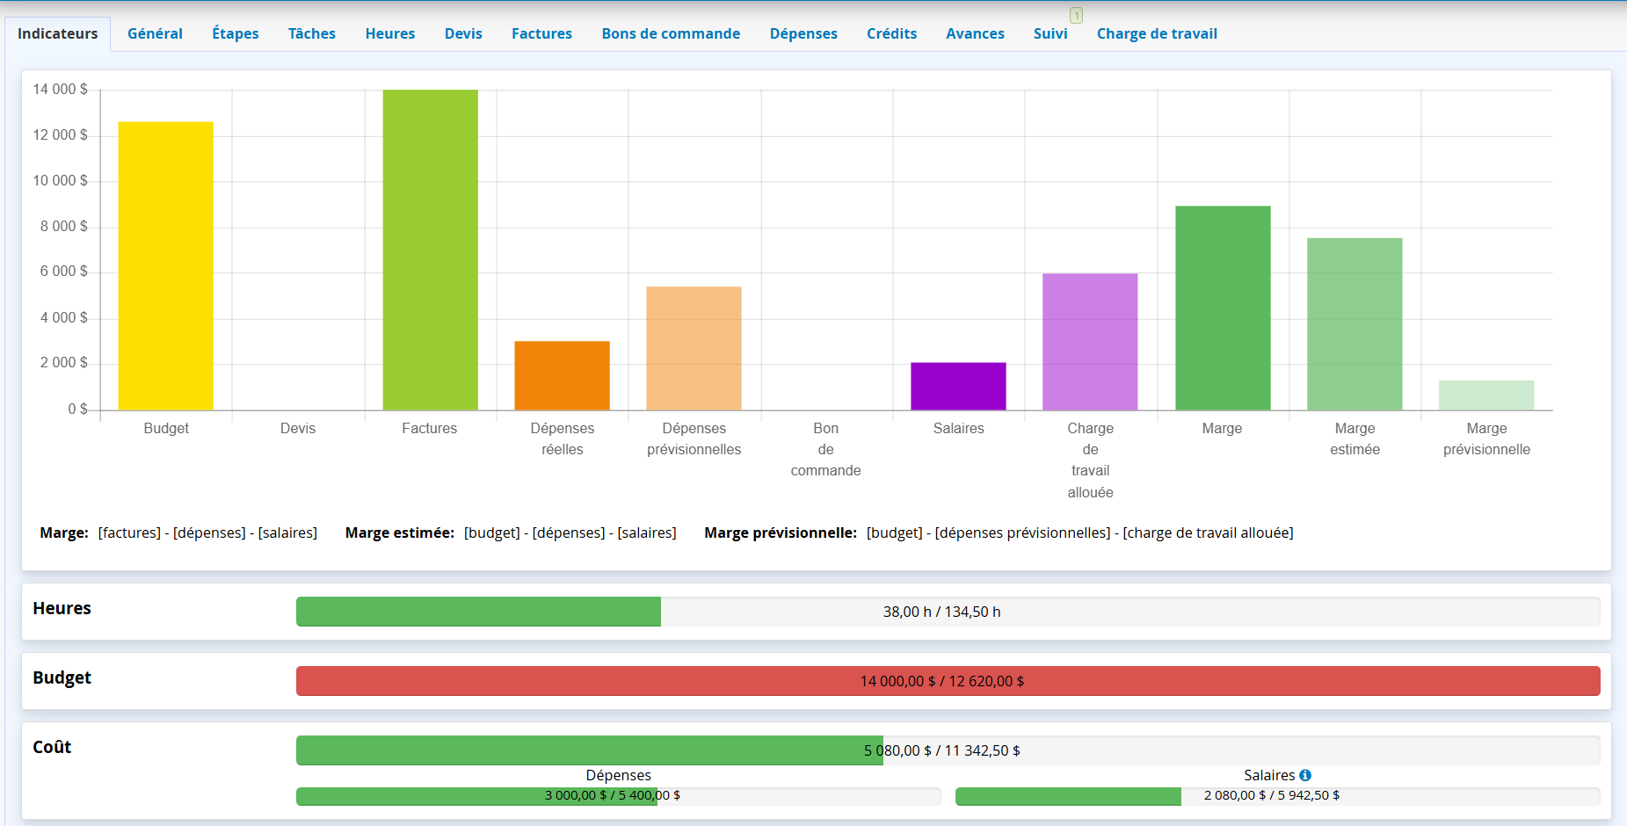Click the green Factures bar in chart
Viewport: 1627px width, 826px height.
tap(430, 250)
